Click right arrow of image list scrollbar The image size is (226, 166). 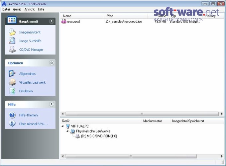222,114
